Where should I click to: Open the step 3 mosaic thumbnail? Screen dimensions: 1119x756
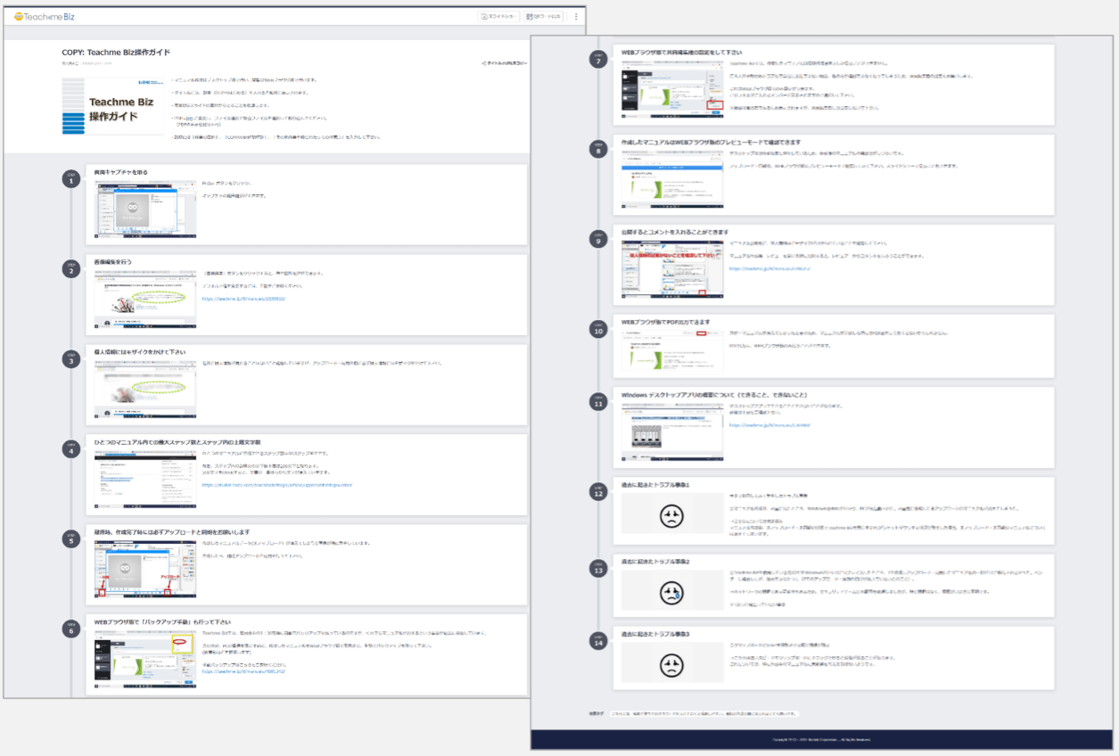coord(145,390)
